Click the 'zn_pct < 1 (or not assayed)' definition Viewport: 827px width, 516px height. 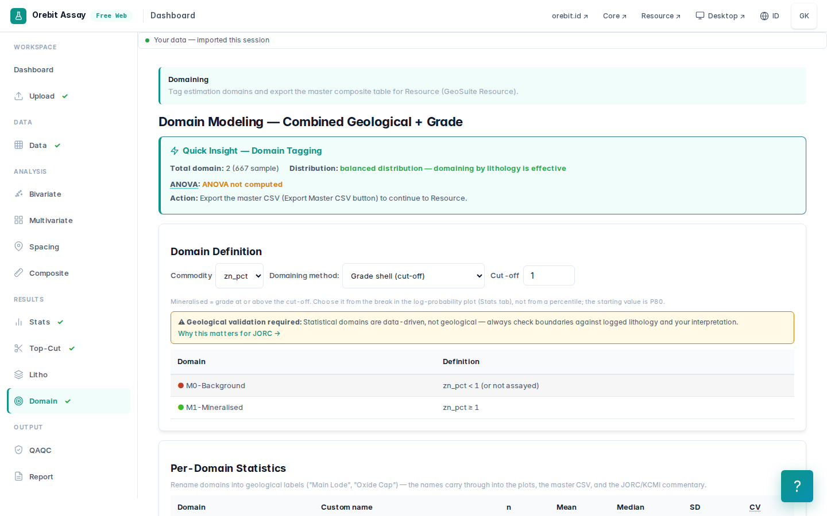(491, 386)
